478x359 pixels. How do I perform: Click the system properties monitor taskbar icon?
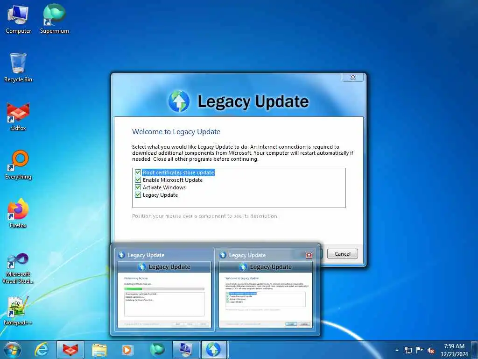tap(186, 350)
